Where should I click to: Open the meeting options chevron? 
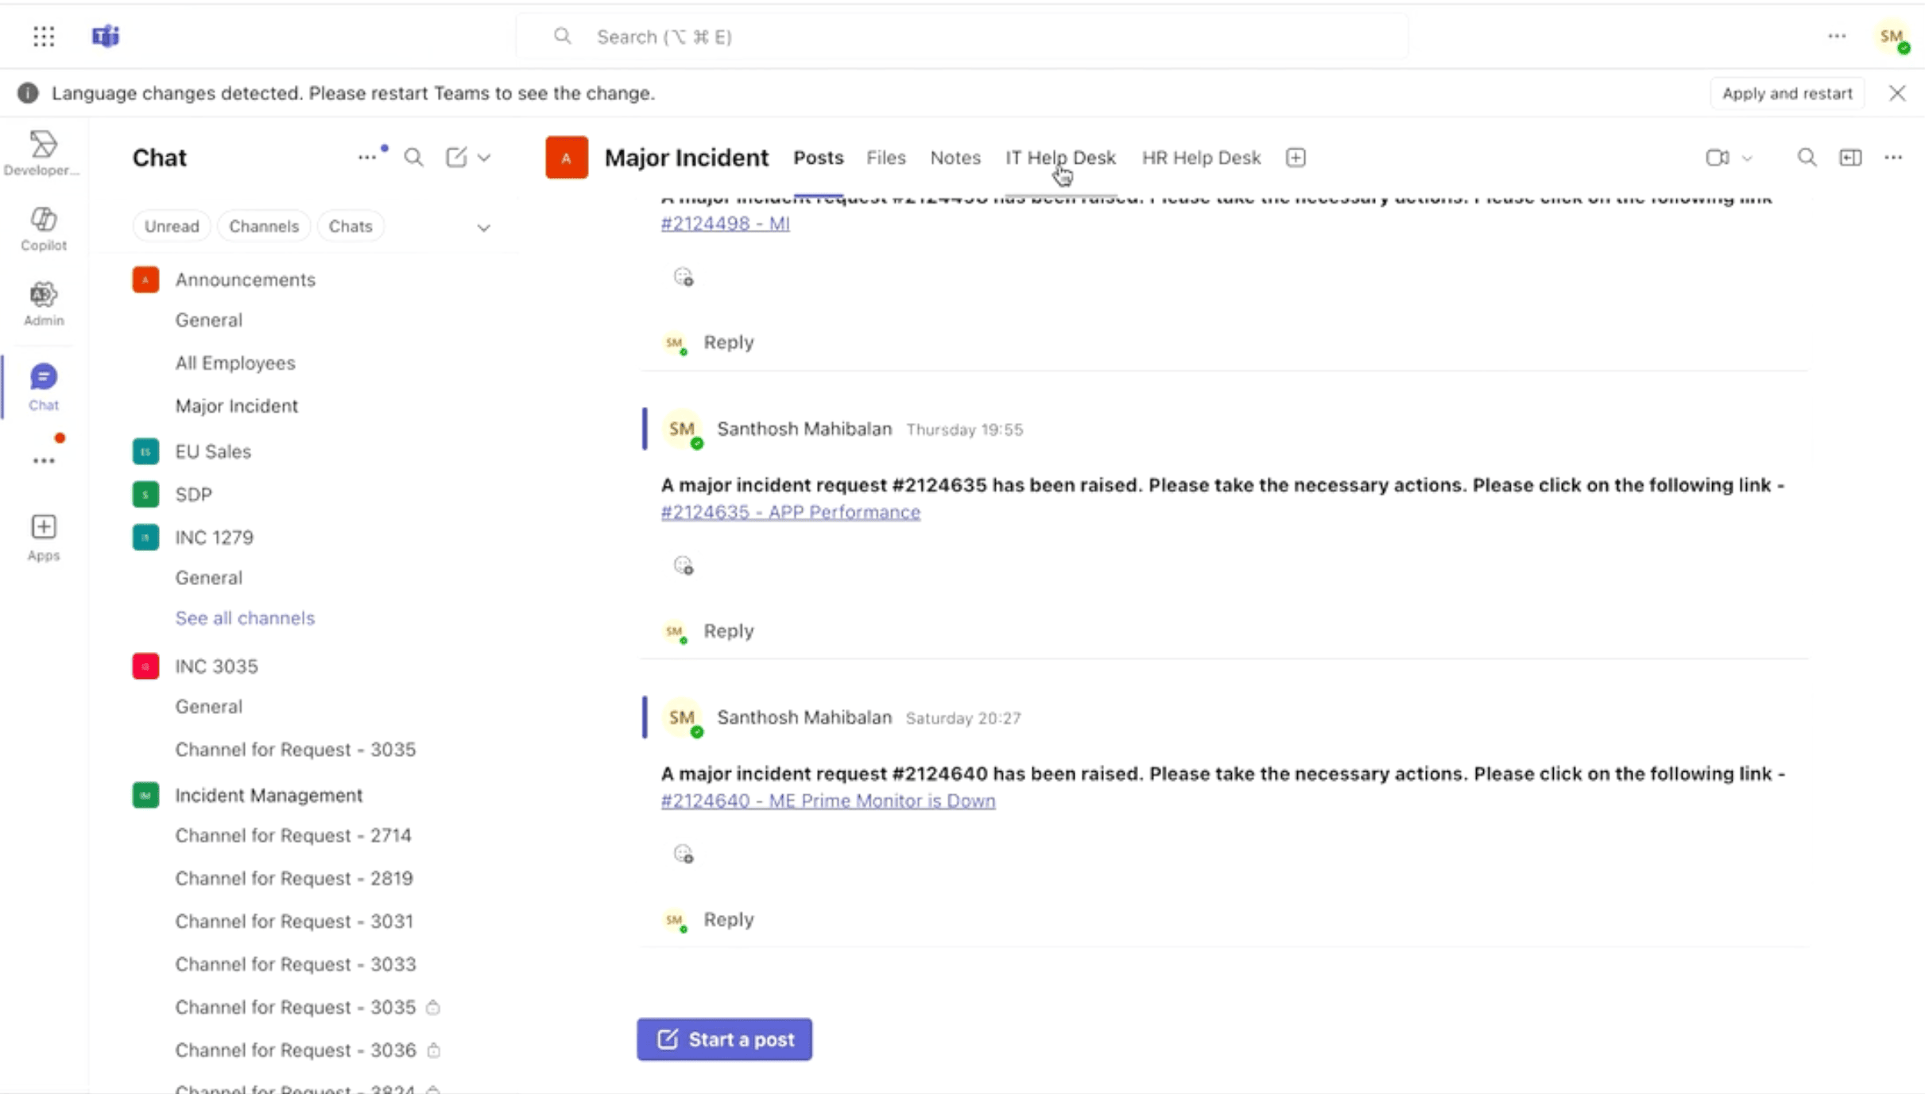click(x=1746, y=157)
